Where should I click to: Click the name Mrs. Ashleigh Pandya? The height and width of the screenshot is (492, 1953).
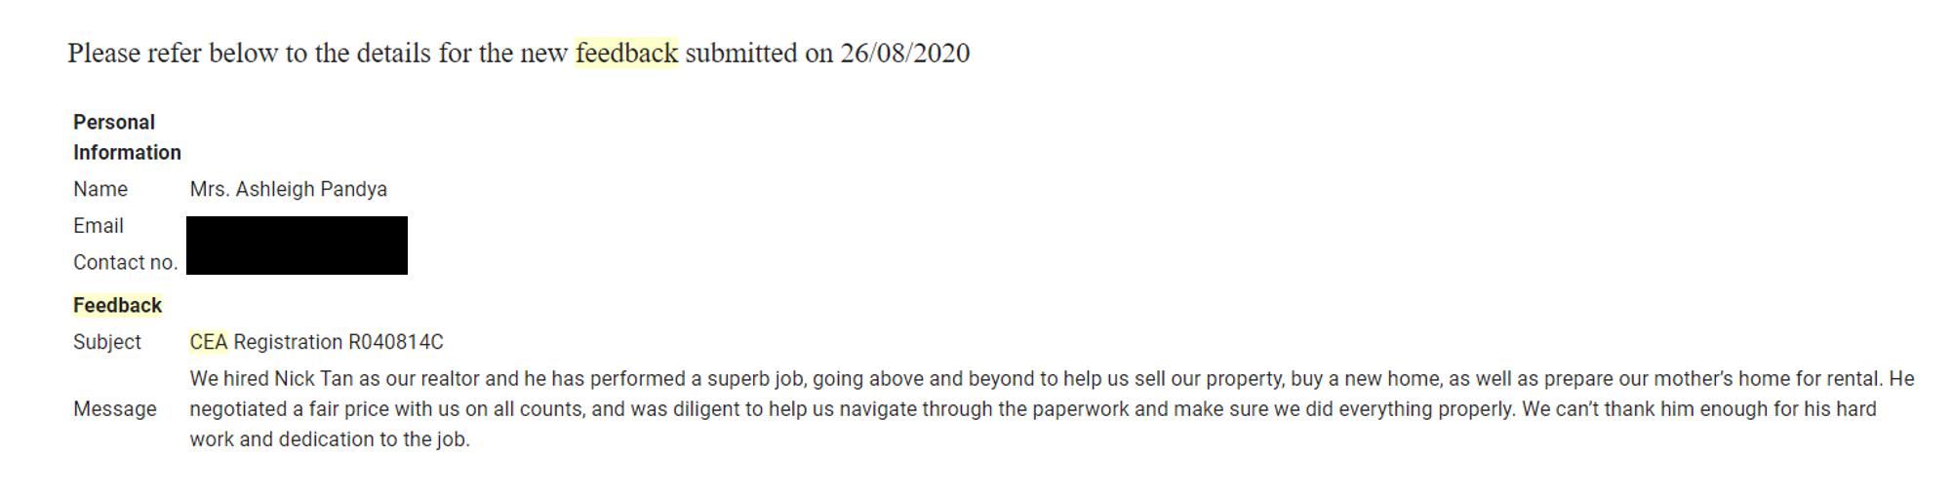(289, 189)
